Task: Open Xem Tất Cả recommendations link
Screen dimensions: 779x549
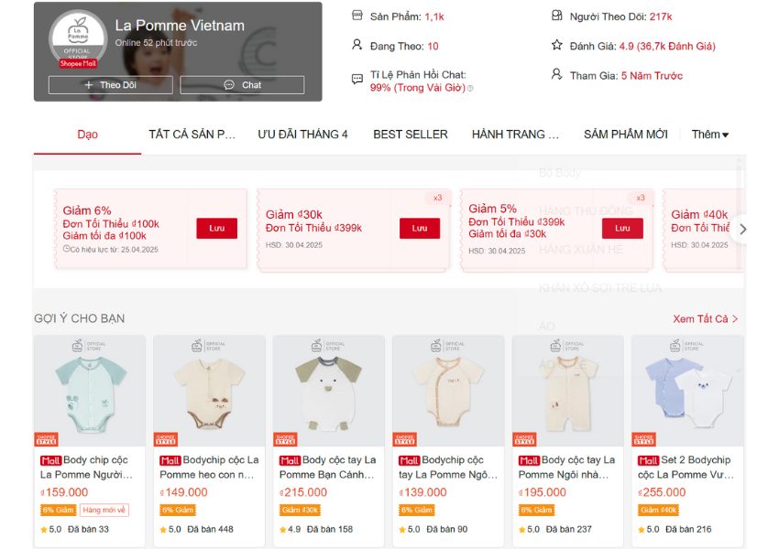Action: [x=705, y=319]
